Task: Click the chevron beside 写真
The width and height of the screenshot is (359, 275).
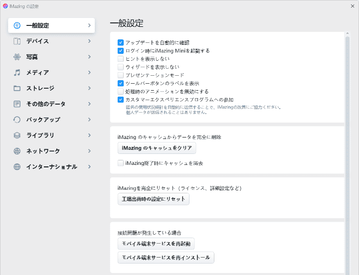Action: tap(90, 57)
